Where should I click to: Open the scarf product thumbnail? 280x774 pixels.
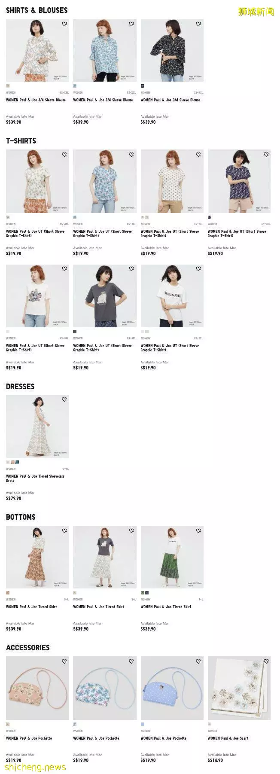[x=239, y=688]
